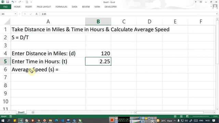Open the PAGE LAYOUT ribbon tab
This screenshot has width=219, height=123.
(44, 7)
